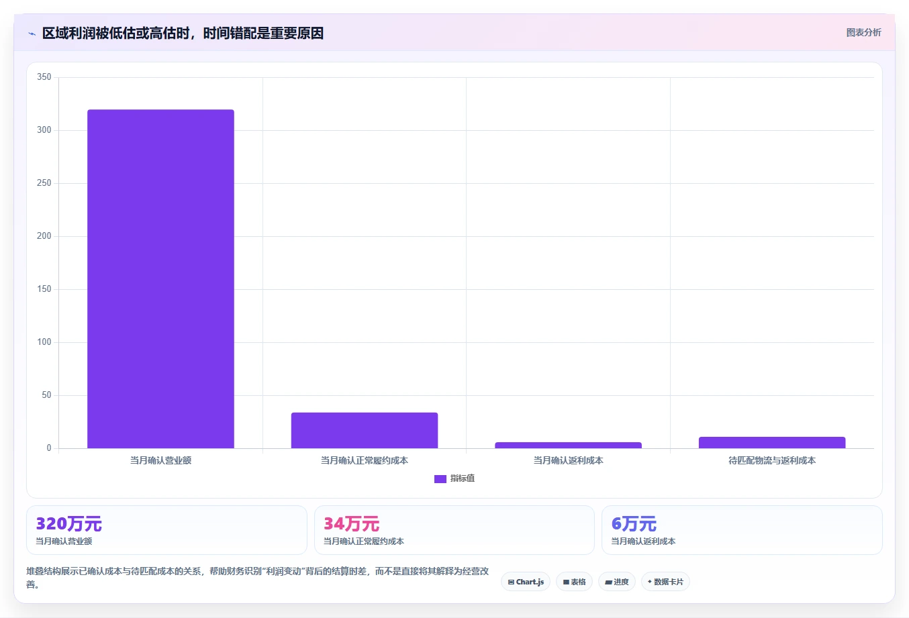Click the 当月确认正常履约成本 x-axis label
Image resolution: width=909 pixels, height=618 pixels.
365,460
